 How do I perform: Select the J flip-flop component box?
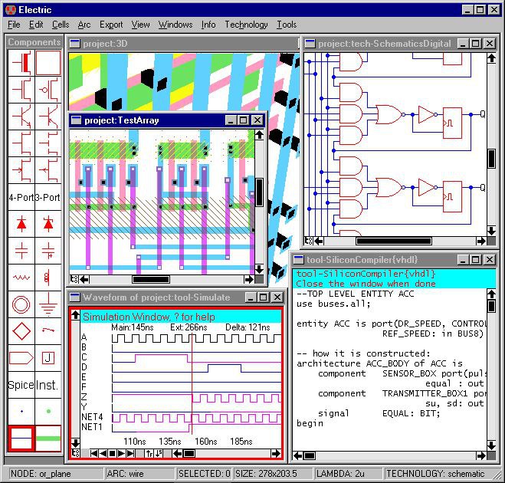click(48, 358)
